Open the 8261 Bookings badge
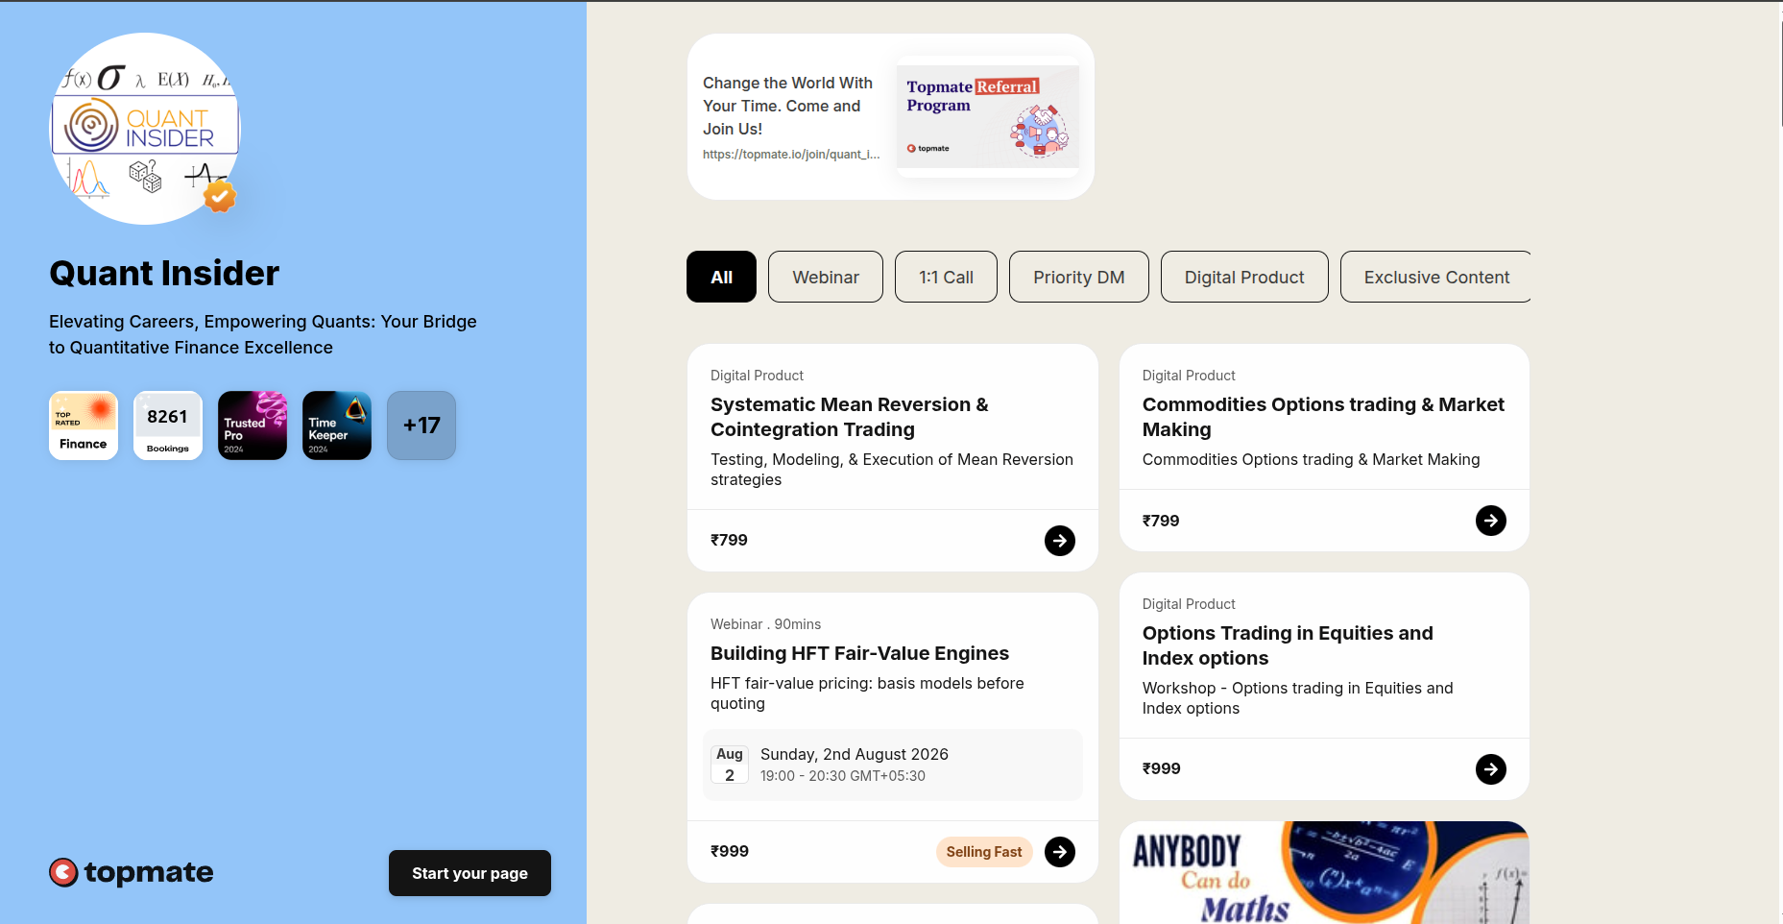The image size is (1783, 924). pyautogui.click(x=168, y=426)
